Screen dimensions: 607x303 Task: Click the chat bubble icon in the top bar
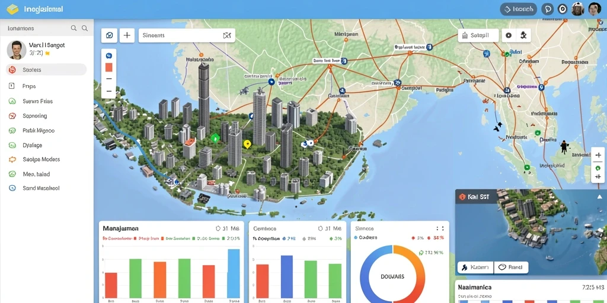tap(547, 9)
